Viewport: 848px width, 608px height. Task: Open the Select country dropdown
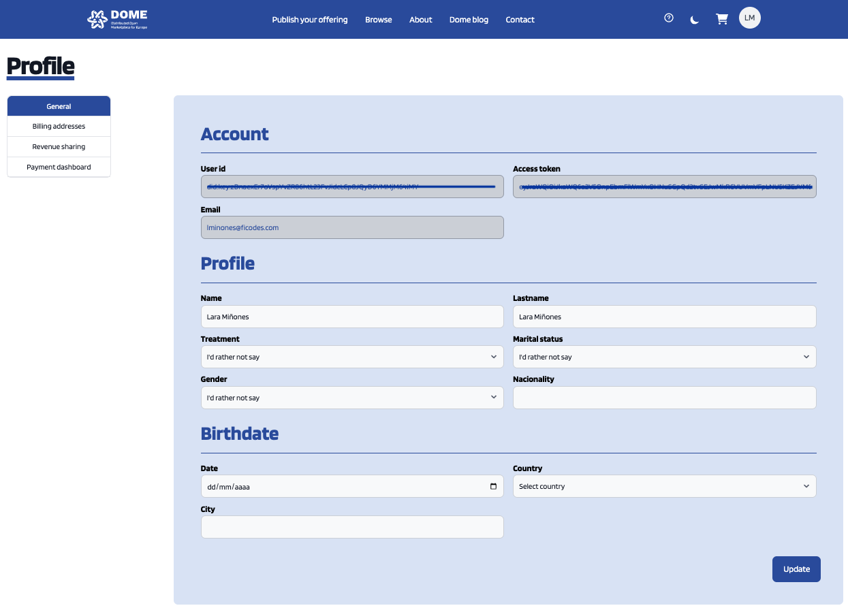pos(663,486)
